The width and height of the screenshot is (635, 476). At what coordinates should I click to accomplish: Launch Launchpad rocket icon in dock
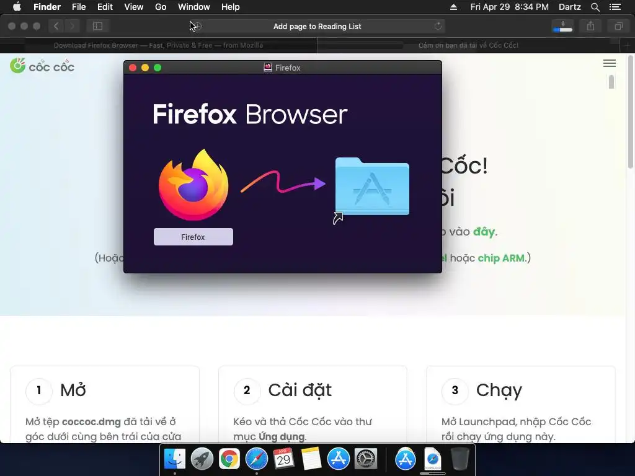tap(202, 459)
